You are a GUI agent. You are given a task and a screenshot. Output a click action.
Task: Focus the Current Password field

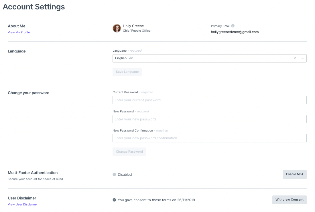(x=209, y=100)
